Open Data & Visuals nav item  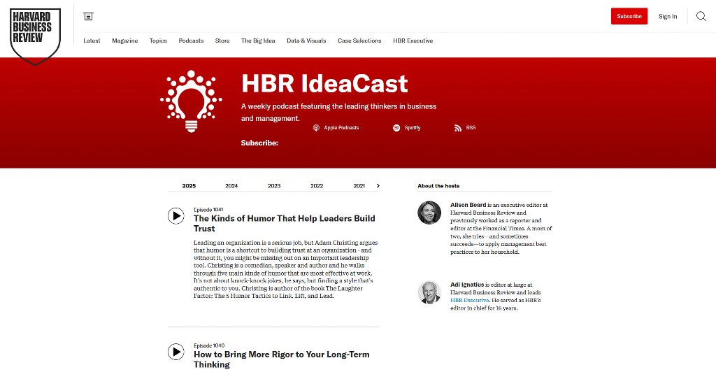click(x=306, y=41)
